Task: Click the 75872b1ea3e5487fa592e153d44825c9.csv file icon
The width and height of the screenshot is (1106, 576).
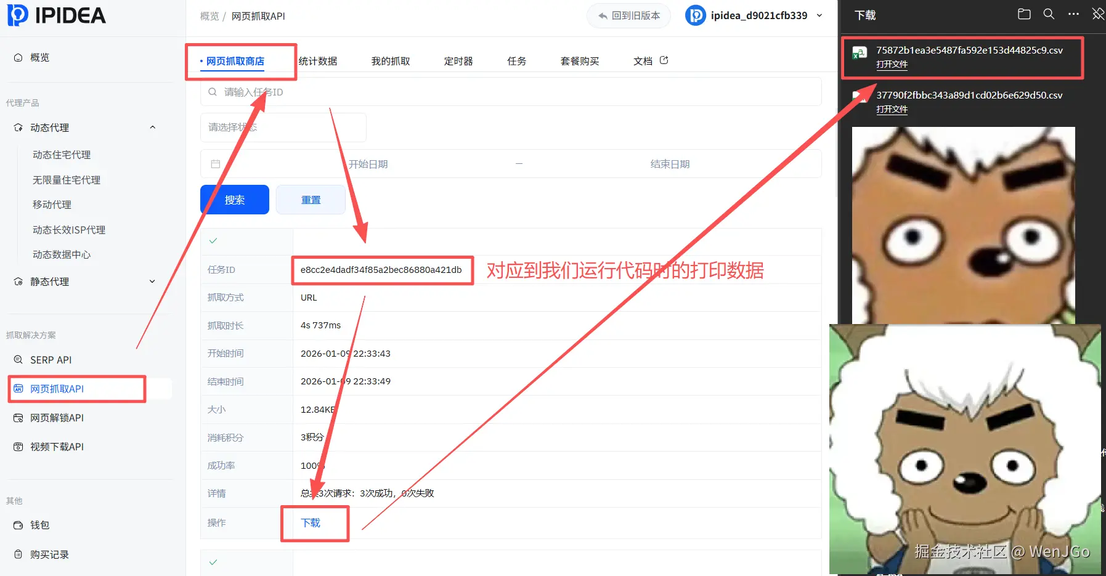Action: pos(860,53)
